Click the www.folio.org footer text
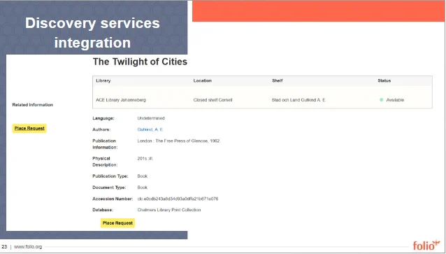This screenshot has width=446, height=254. [28, 247]
